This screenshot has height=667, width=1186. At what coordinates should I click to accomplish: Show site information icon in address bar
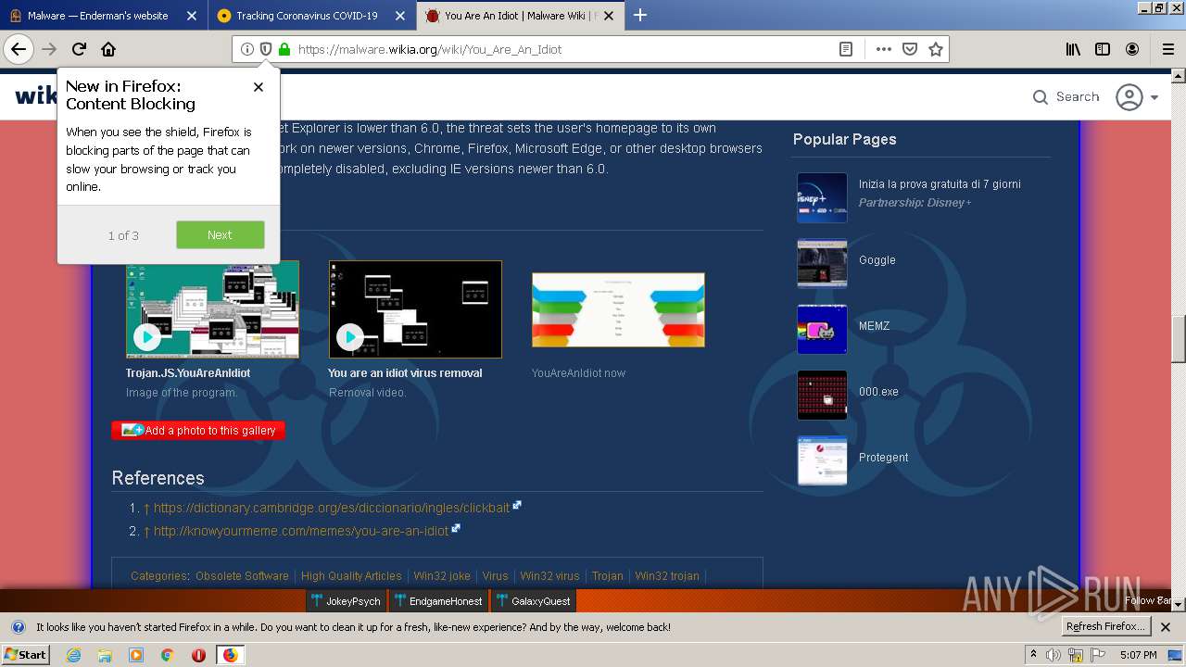(246, 49)
